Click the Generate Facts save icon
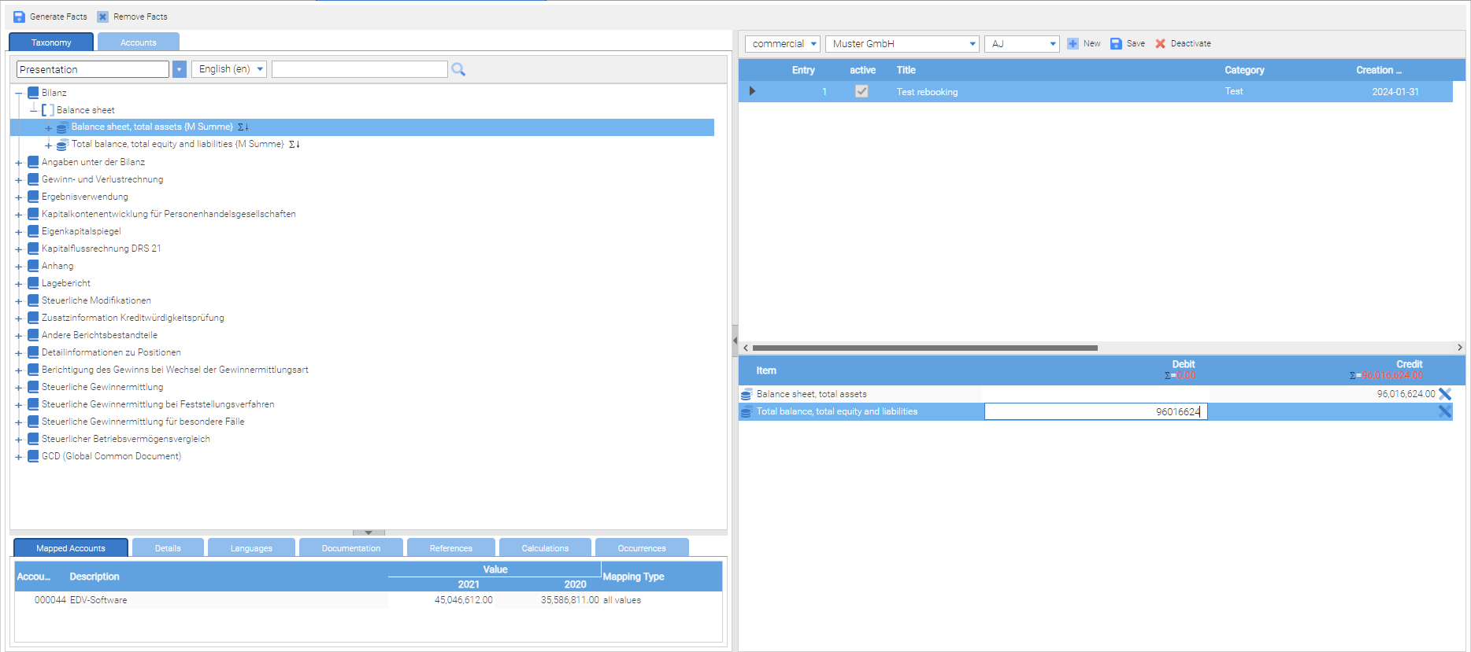This screenshot has height=652, width=1471. click(20, 17)
